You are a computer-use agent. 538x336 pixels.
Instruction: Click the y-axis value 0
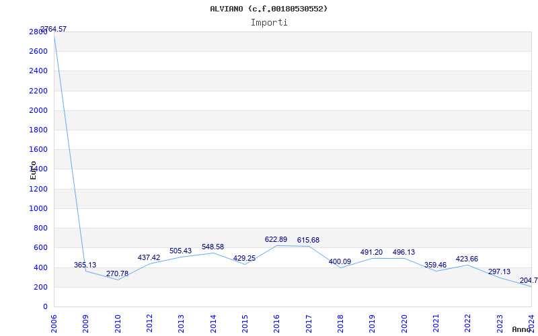pos(45,306)
